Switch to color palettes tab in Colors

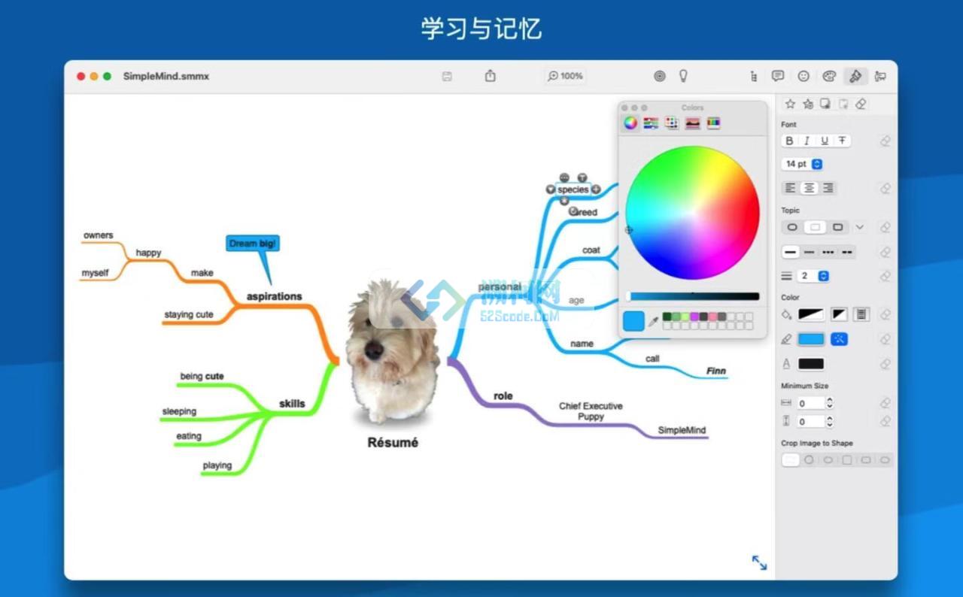point(672,123)
